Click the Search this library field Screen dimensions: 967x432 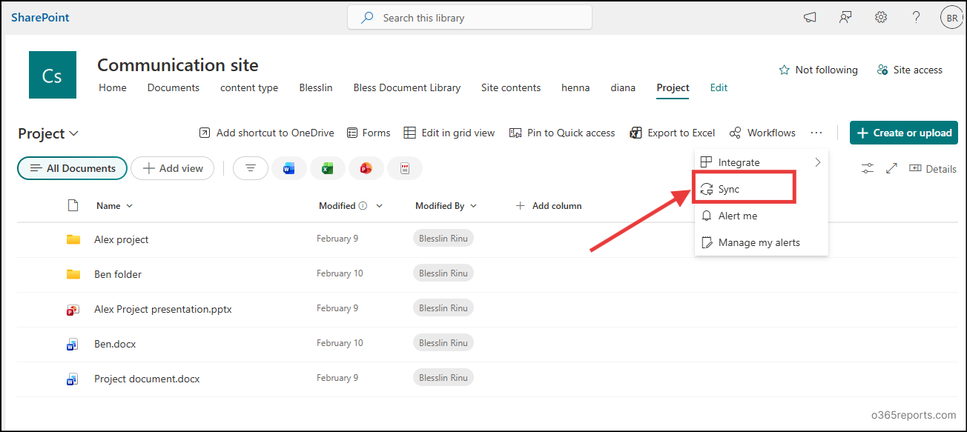click(x=469, y=16)
